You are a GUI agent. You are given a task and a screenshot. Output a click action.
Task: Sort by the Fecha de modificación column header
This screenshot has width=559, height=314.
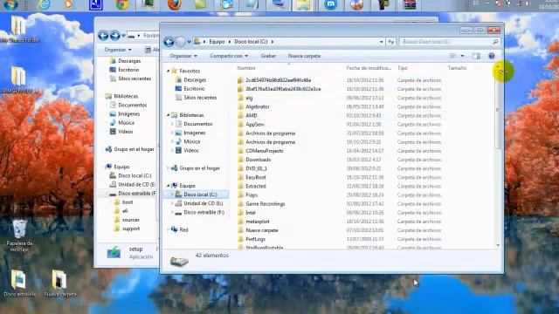coord(369,68)
